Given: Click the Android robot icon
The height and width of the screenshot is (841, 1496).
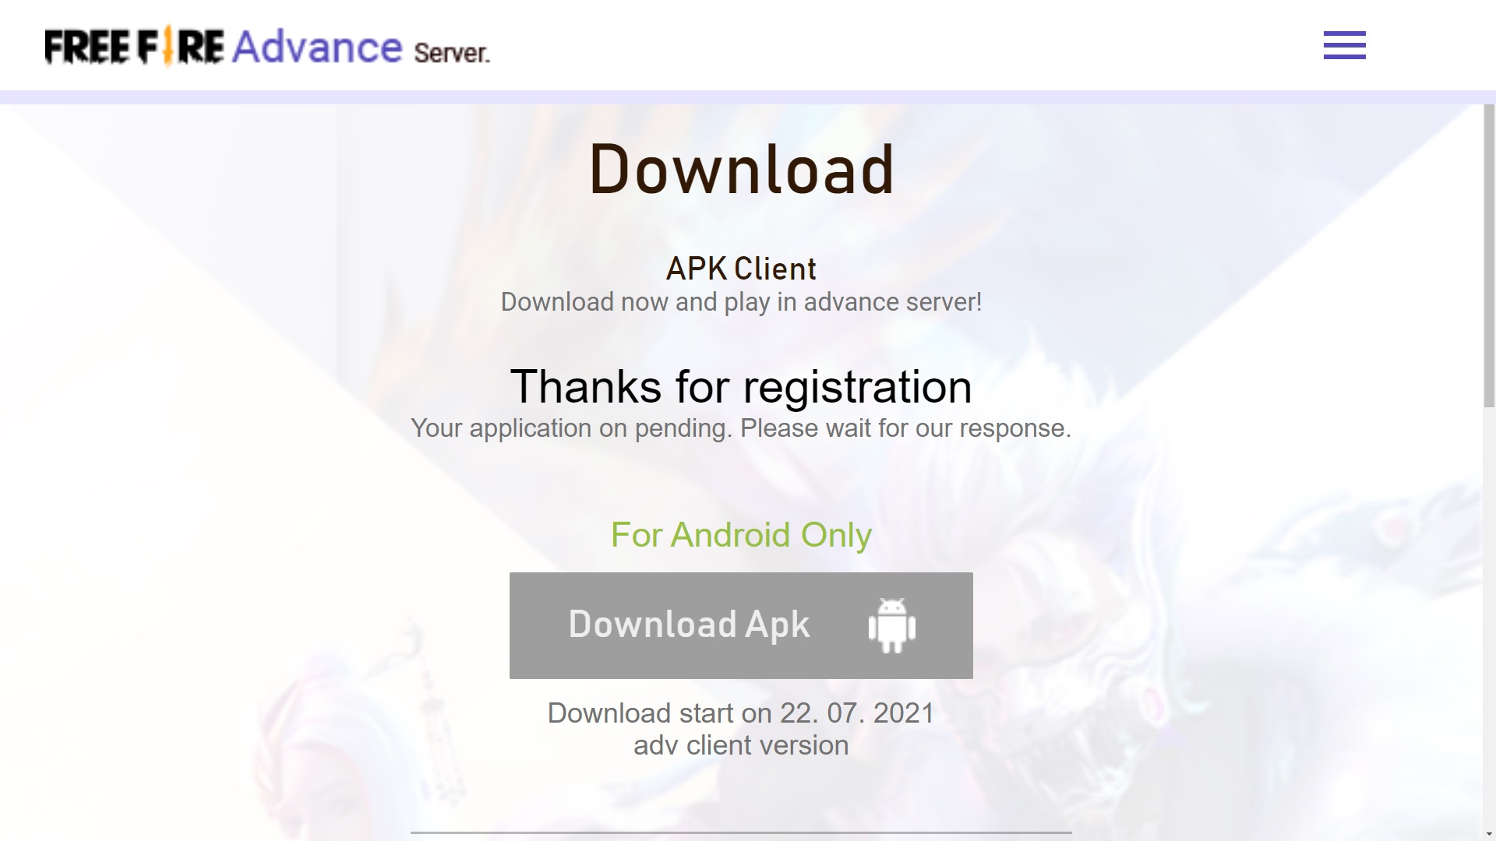Looking at the screenshot, I should click(x=892, y=625).
